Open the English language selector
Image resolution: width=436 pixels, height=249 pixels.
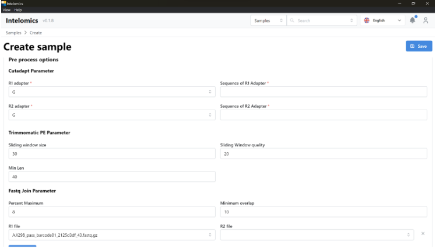click(x=382, y=20)
